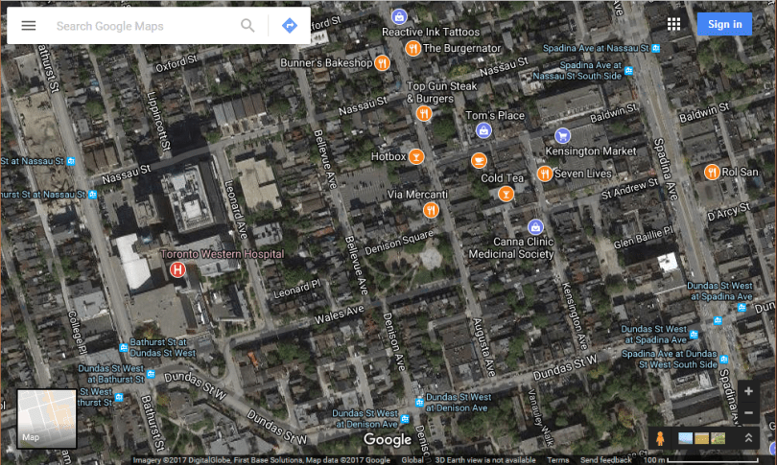
Task: Click the Hotbox cafe marker icon
Action: [x=416, y=156]
